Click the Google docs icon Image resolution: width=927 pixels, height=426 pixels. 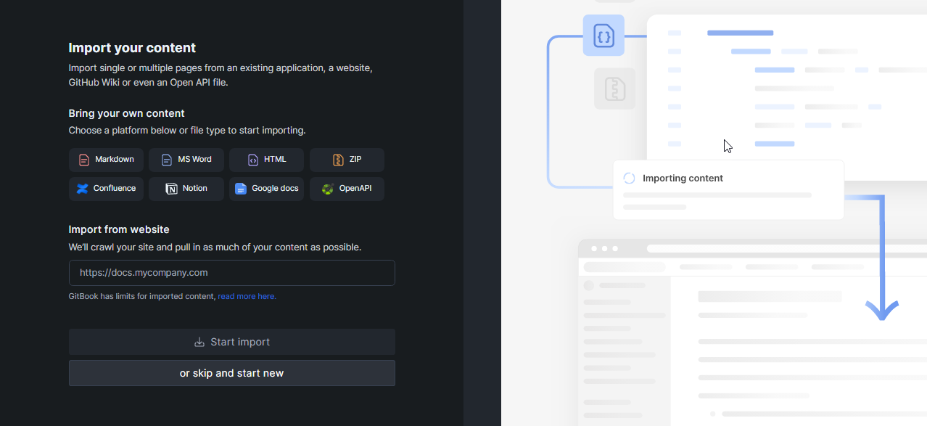point(241,189)
